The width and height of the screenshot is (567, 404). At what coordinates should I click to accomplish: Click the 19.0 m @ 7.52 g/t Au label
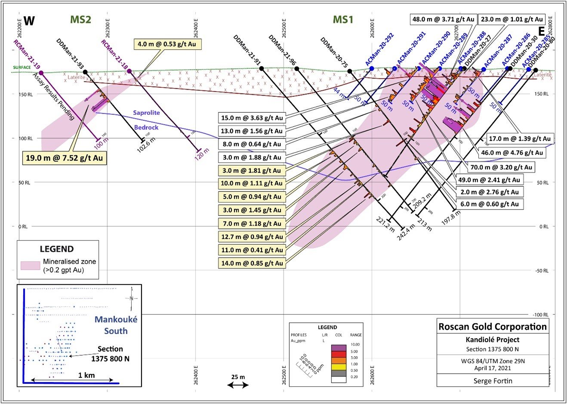(x=64, y=158)
